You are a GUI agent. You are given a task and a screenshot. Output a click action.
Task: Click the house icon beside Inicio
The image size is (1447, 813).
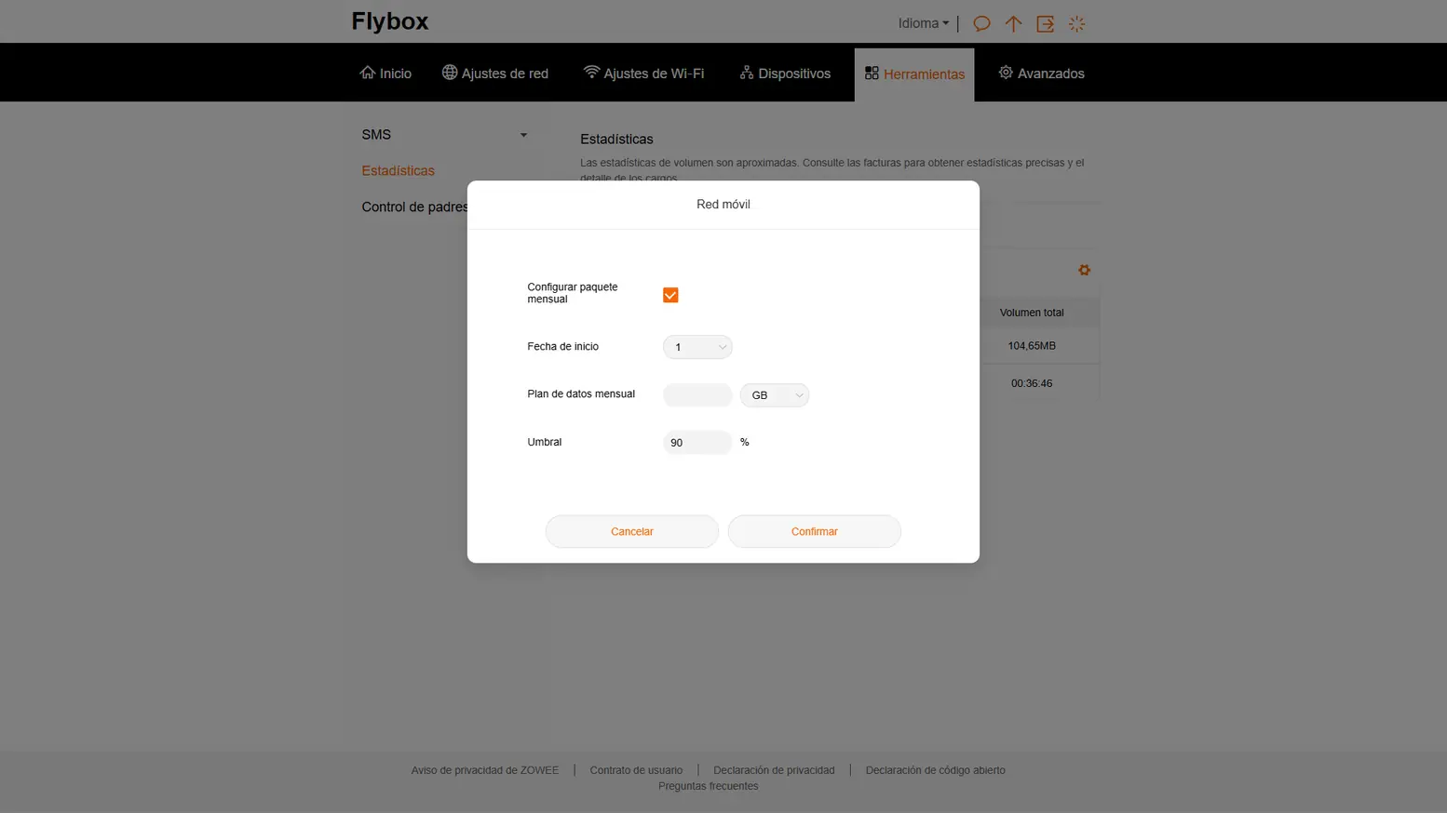[x=368, y=73]
